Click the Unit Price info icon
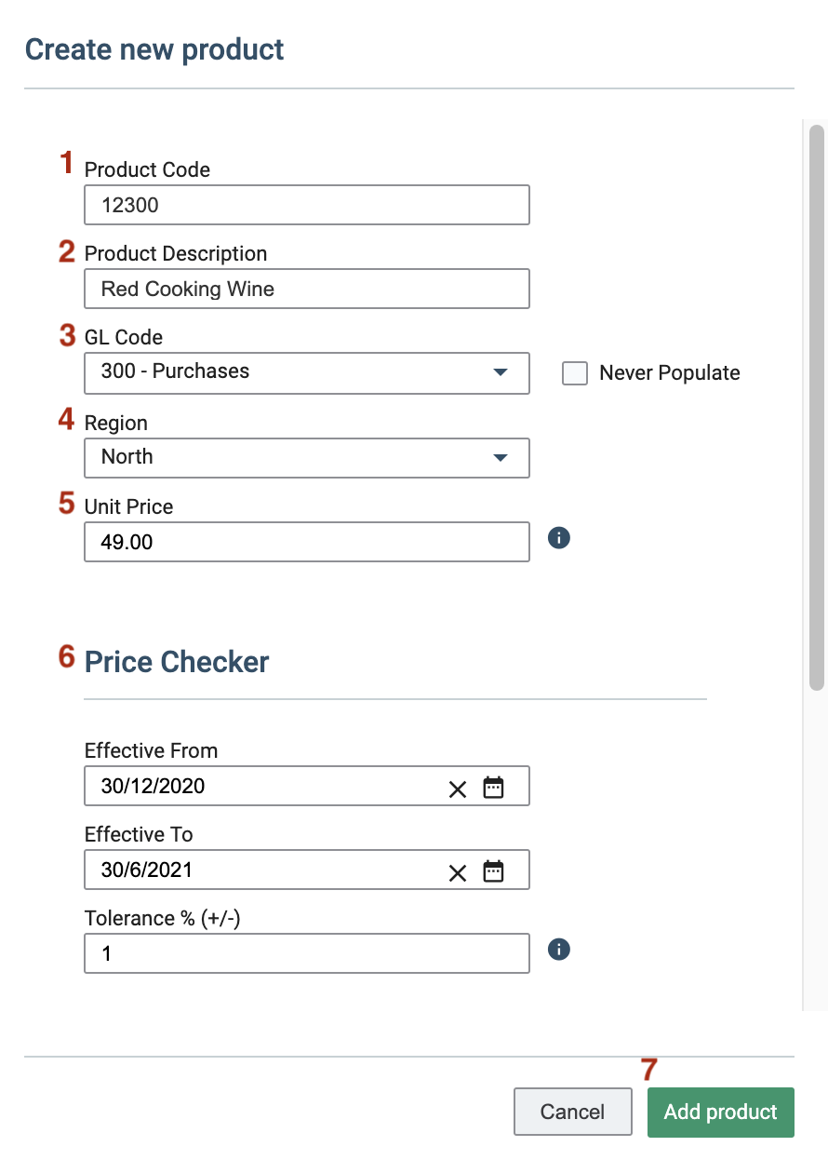The width and height of the screenshot is (828, 1160). click(x=558, y=538)
